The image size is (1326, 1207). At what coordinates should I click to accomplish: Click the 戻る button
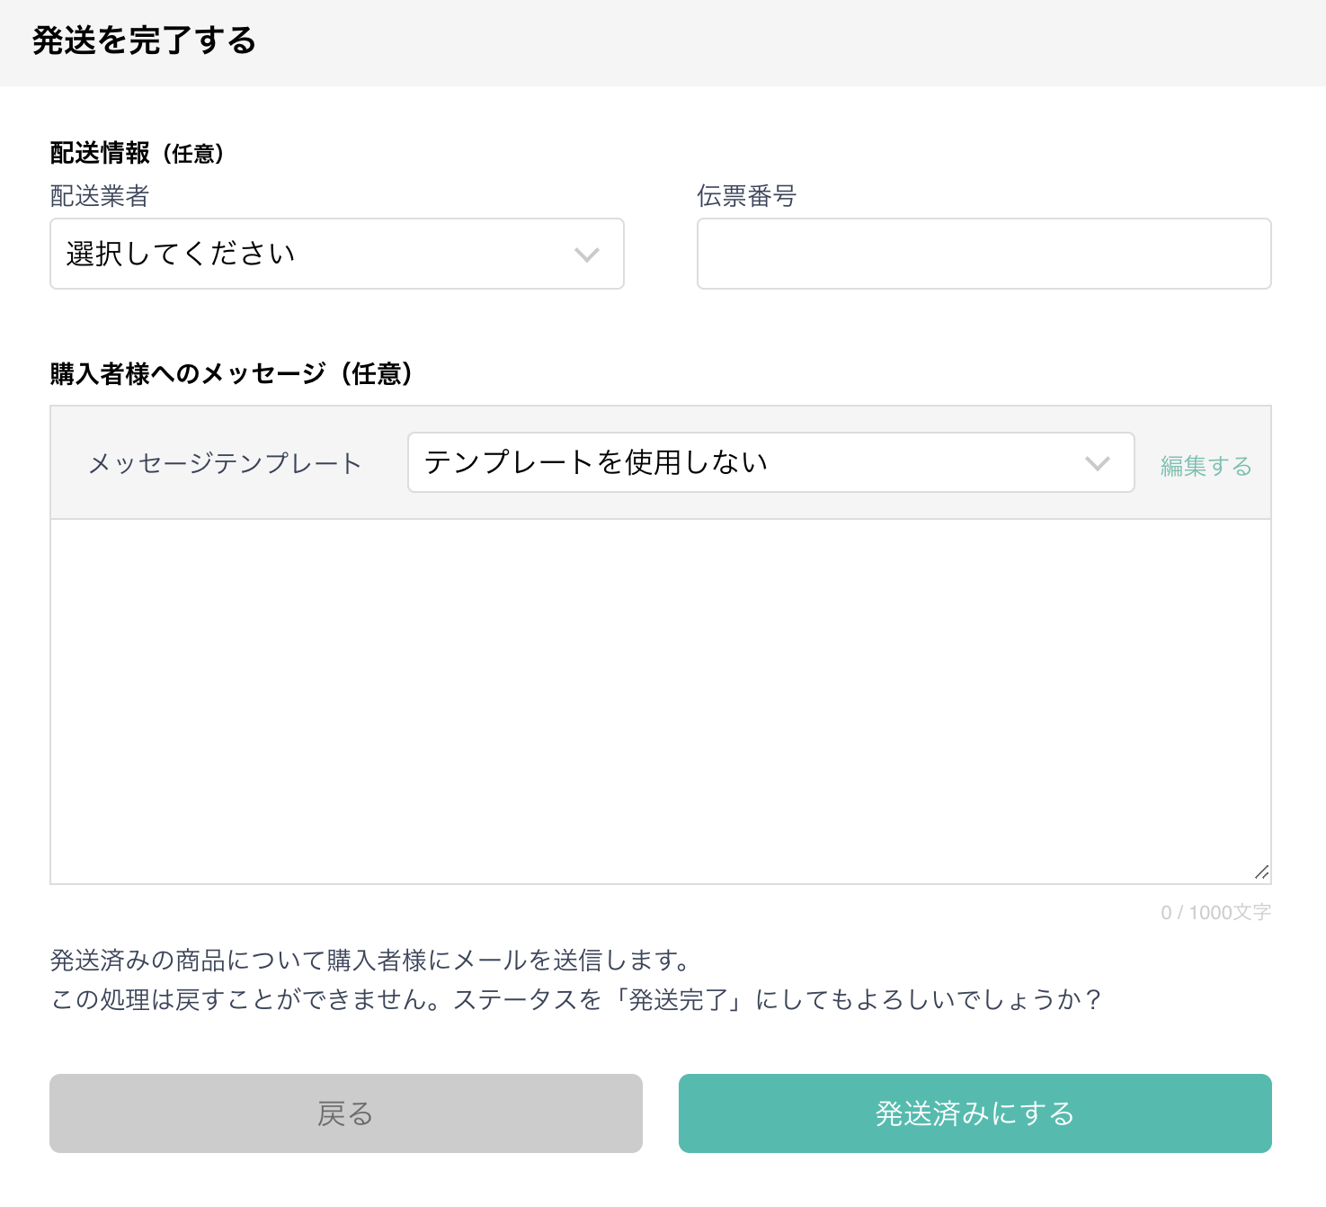(346, 1113)
